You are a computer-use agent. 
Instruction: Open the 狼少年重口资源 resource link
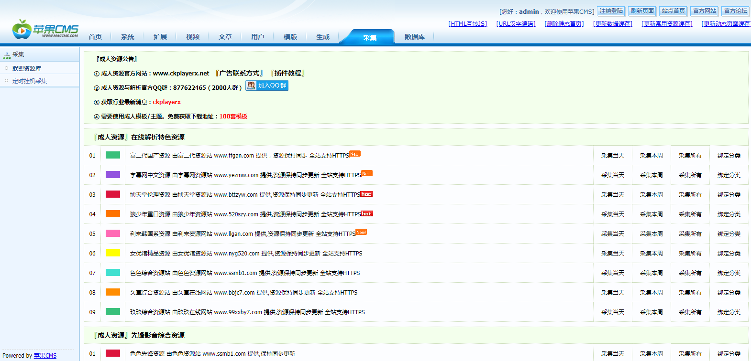(245, 214)
